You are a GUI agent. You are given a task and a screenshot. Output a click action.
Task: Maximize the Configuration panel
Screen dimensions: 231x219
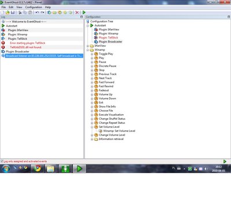[229, 17]
